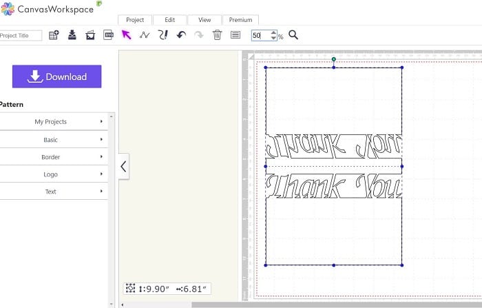Screen dimensions: 482x308
Task: Switch to the View tab
Action: [x=205, y=20]
